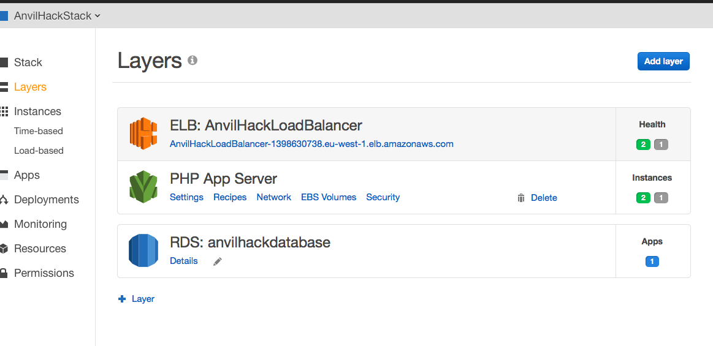
Task: Open Resources in the sidebar
Action: coord(40,249)
